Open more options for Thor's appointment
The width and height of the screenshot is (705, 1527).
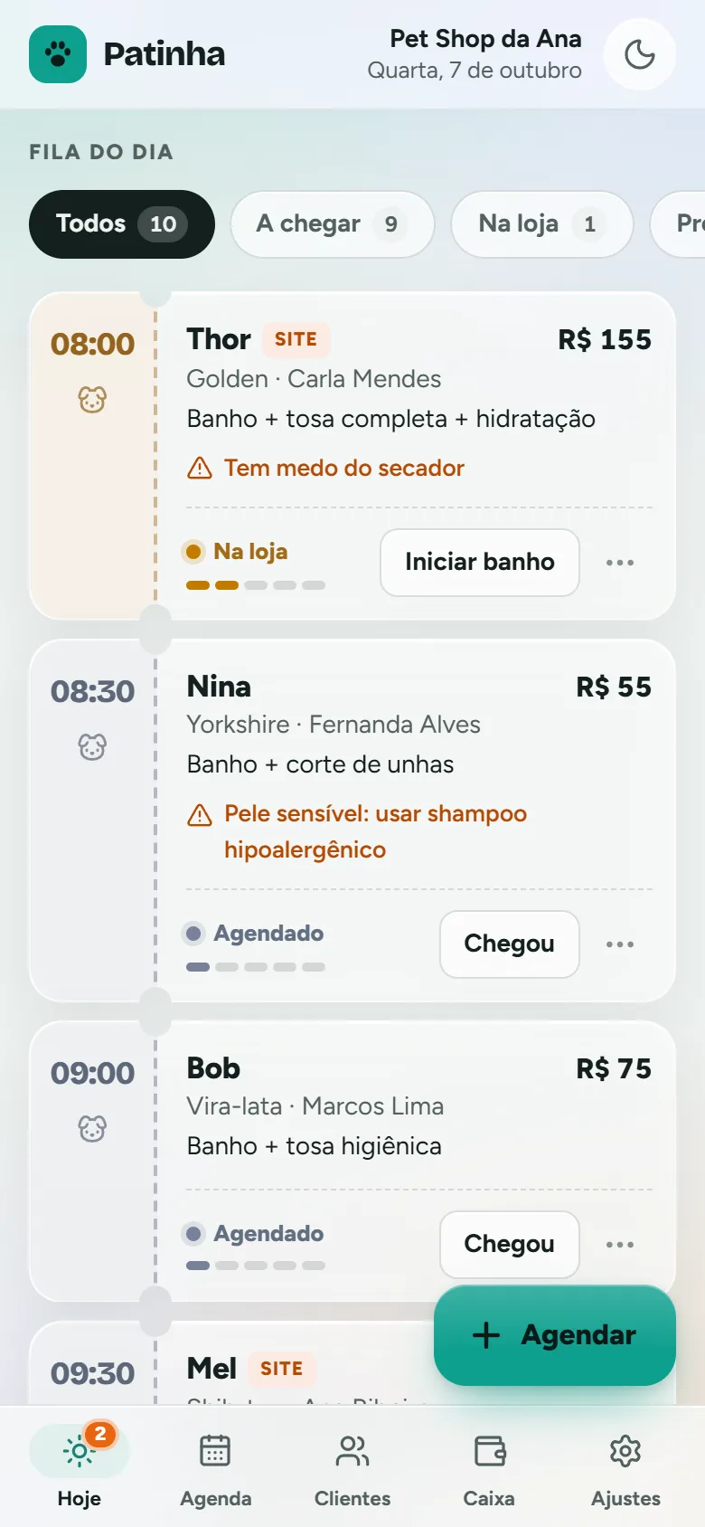click(620, 563)
